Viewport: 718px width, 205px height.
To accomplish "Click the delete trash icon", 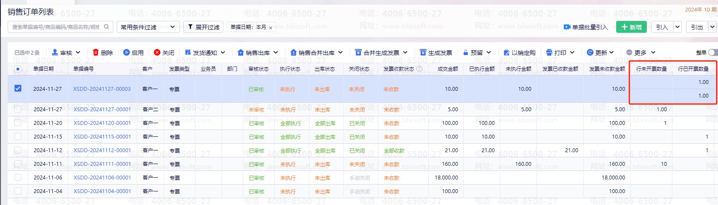I will [x=96, y=52].
